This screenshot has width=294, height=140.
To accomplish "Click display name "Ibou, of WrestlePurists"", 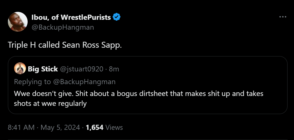I will 71,17.
